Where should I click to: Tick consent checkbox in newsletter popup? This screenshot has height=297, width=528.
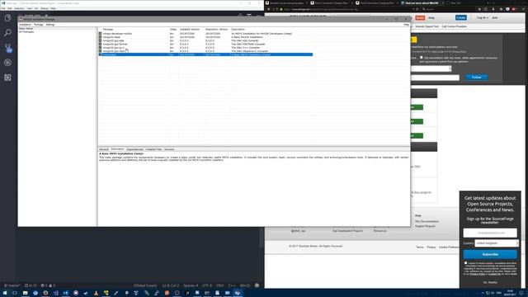tap(465, 263)
